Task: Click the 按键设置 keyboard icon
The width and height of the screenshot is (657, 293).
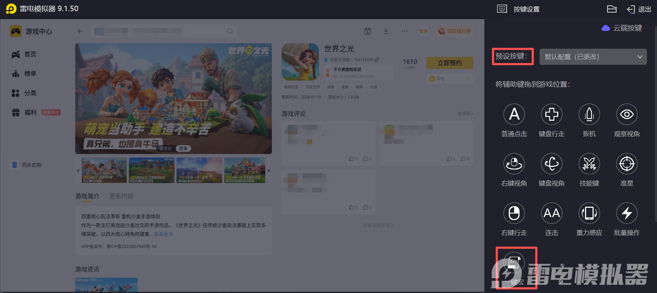Action: [502, 9]
